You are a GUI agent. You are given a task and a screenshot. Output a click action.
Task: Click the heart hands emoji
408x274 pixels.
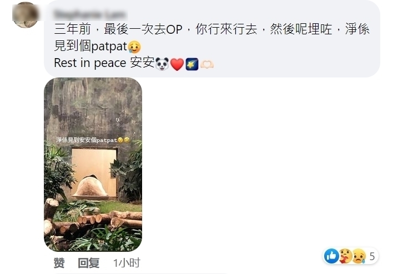(207, 64)
